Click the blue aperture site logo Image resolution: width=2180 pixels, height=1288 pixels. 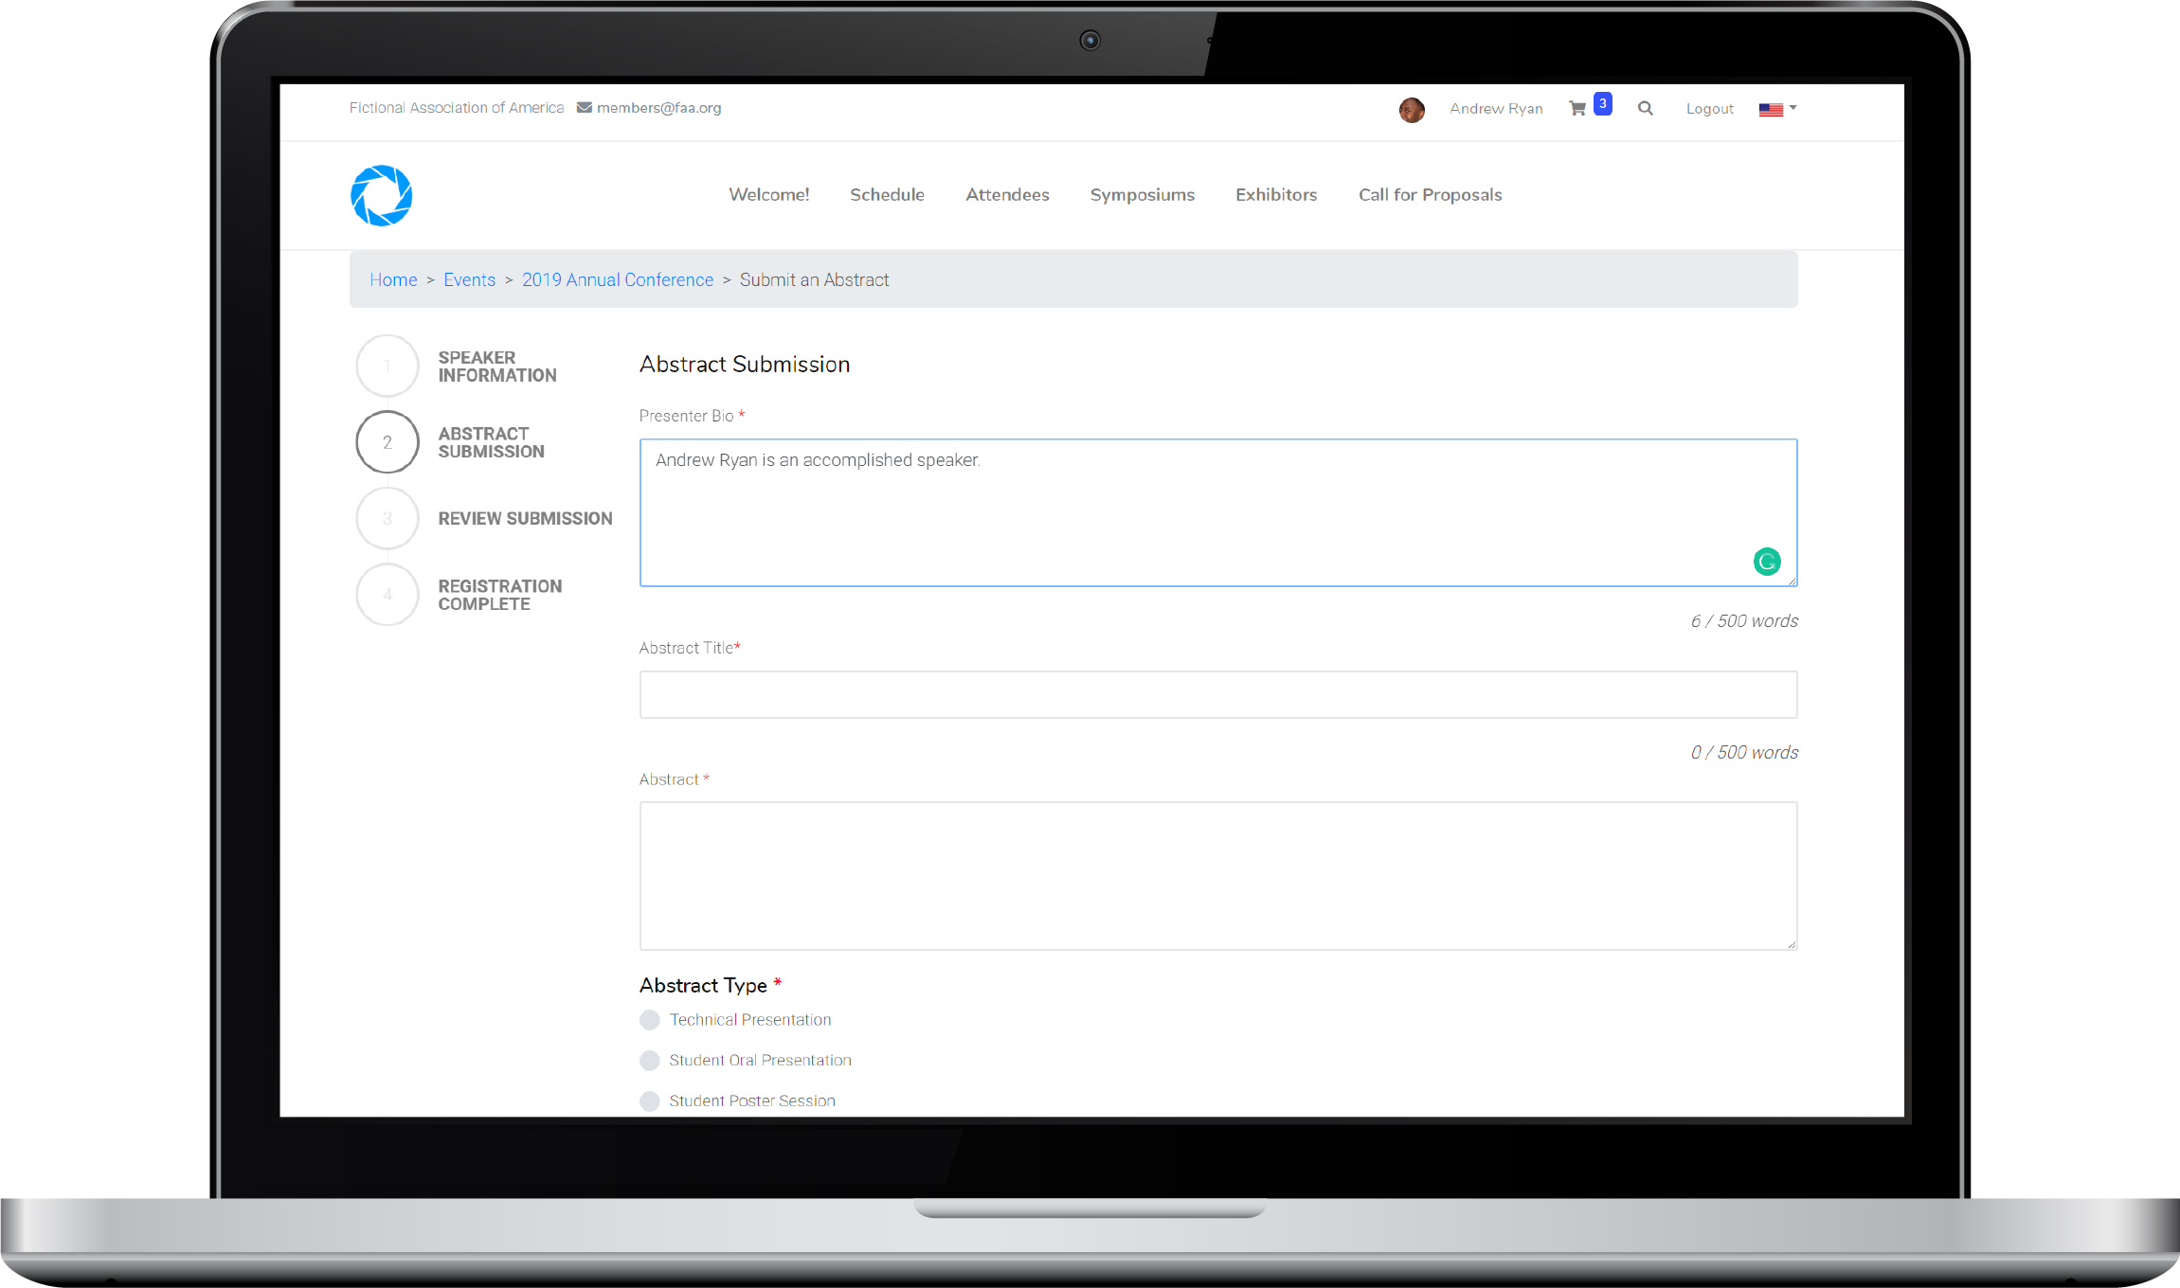pyautogui.click(x=382, y=195)
